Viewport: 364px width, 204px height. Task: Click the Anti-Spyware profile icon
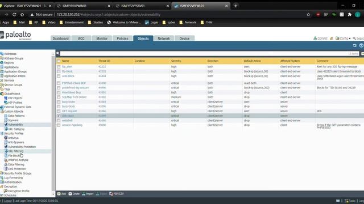coord(6,142)
